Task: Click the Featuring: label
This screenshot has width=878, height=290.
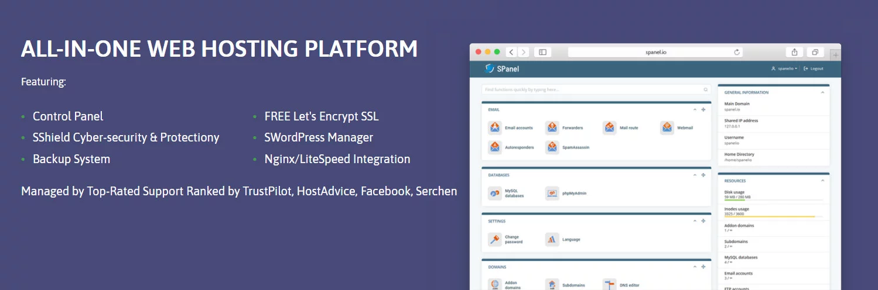Action: [43, 82]
